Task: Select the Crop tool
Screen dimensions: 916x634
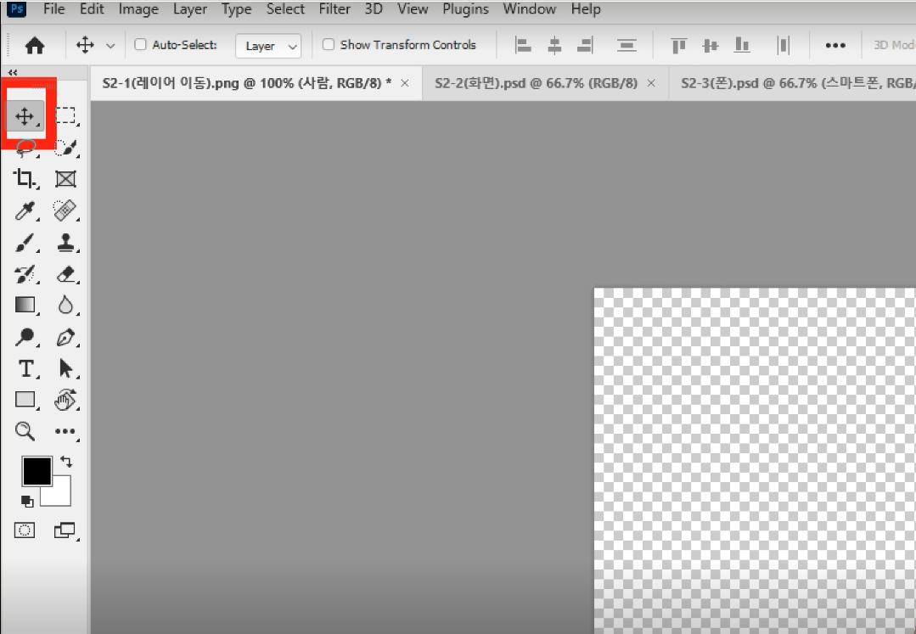Action: pos(25,178)
